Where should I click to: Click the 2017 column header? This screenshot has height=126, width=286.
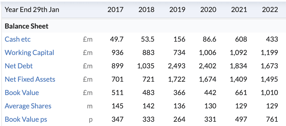click(115, 10)
